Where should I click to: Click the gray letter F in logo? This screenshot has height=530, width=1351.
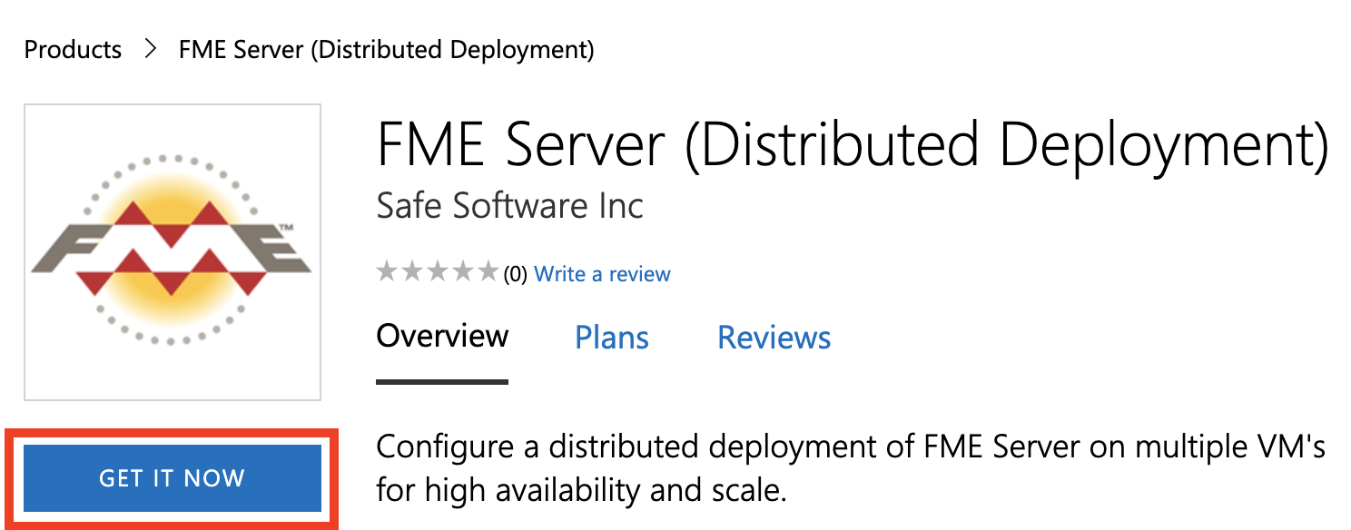(73, 247)
